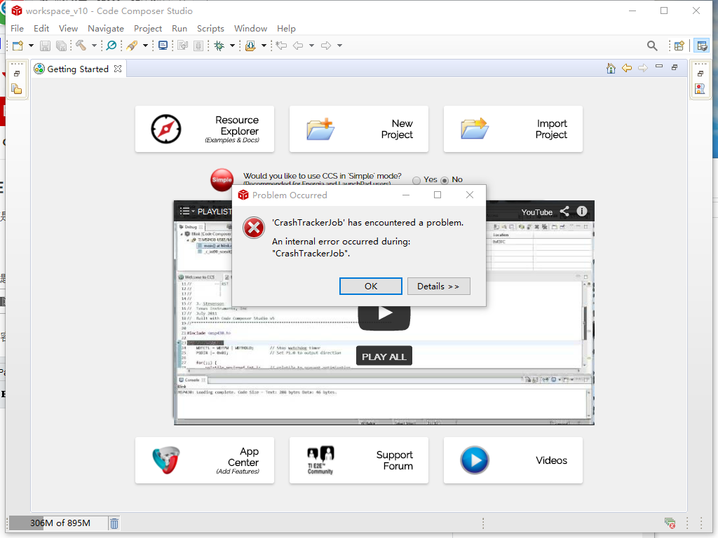Open the App Center card
This screenshot has height=538, width=718.
tap(205, 460)
